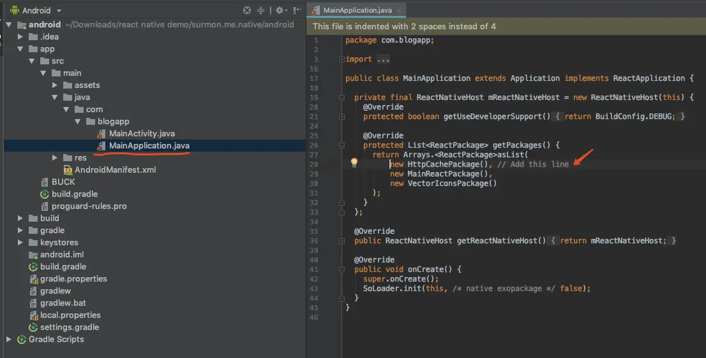This screenshot has height=358, width=706.
Task: Select gradlew.bat file
Action: pyautogui.click(x=63, y=303)
